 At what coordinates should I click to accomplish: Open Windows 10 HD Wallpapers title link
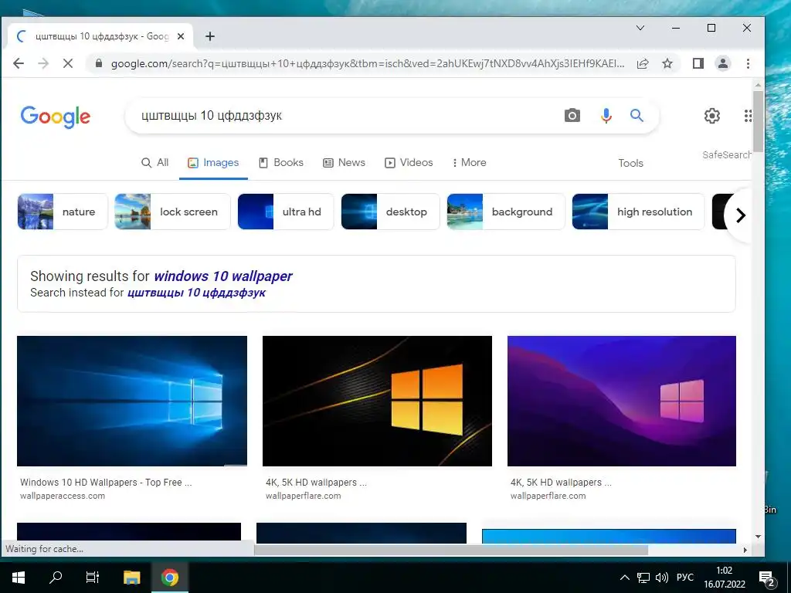[x=106, y=482]
